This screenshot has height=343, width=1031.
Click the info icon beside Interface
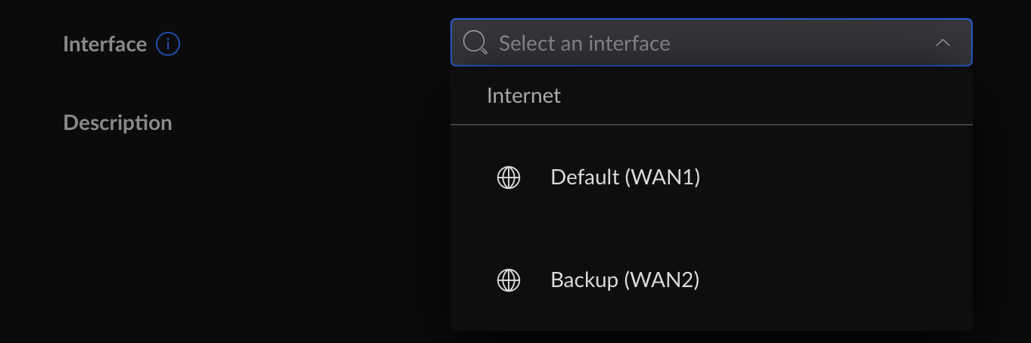point(168,45)
